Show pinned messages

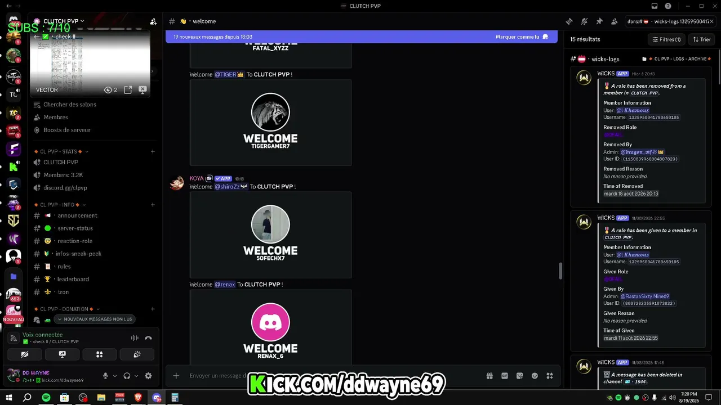tap(599, 21)
